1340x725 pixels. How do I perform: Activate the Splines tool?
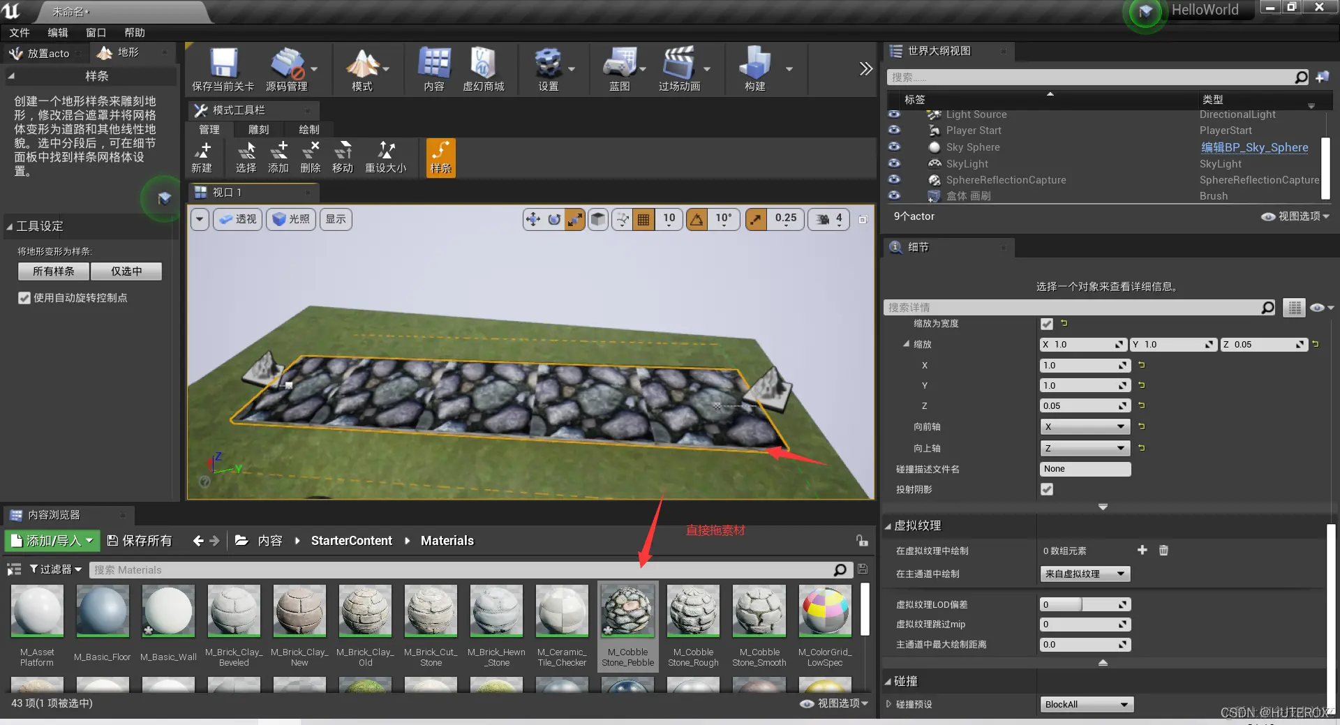(x=441, y=158)
